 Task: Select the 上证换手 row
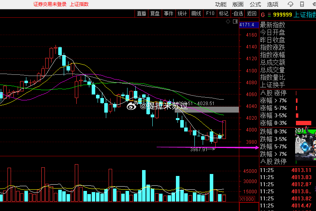(272, 85)
